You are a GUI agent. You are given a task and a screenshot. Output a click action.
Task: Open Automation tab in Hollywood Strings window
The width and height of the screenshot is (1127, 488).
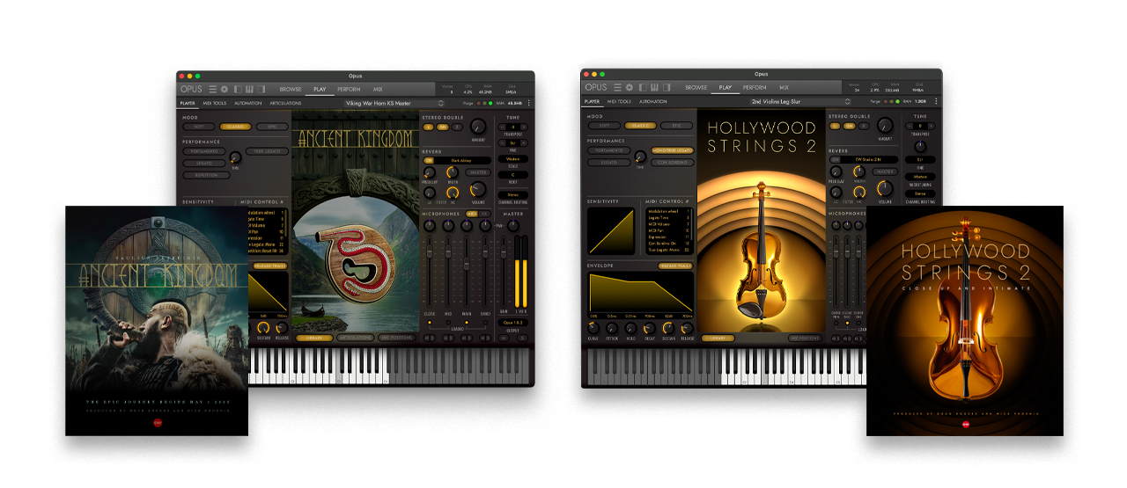coord(652,101)
